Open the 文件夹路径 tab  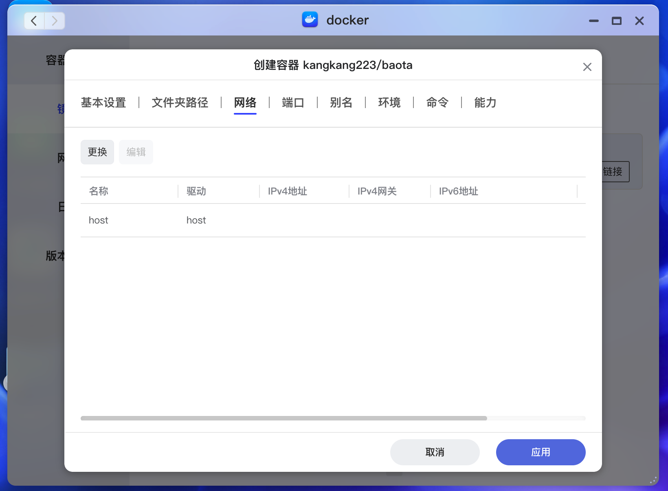click(x=180, y=102)
